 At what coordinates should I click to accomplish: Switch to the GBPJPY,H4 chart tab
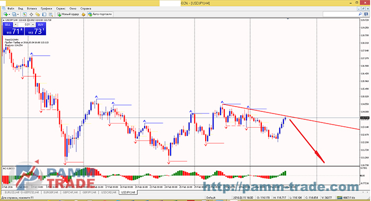pos(89,193)
